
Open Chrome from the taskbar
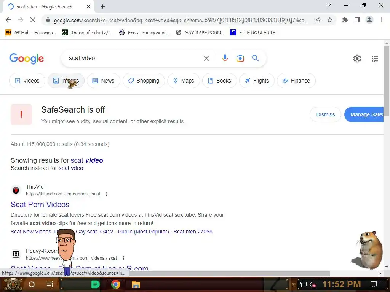coord(115,284)
